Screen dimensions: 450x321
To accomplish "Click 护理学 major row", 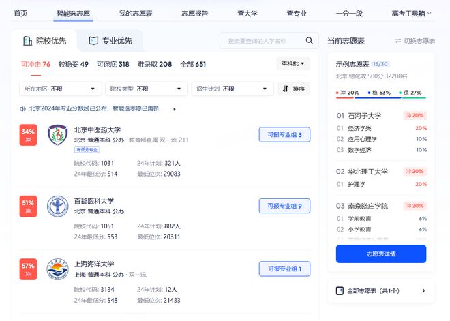I will tap(381, 184).
